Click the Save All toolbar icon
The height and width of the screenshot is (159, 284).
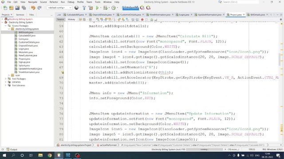coord(24,8)
